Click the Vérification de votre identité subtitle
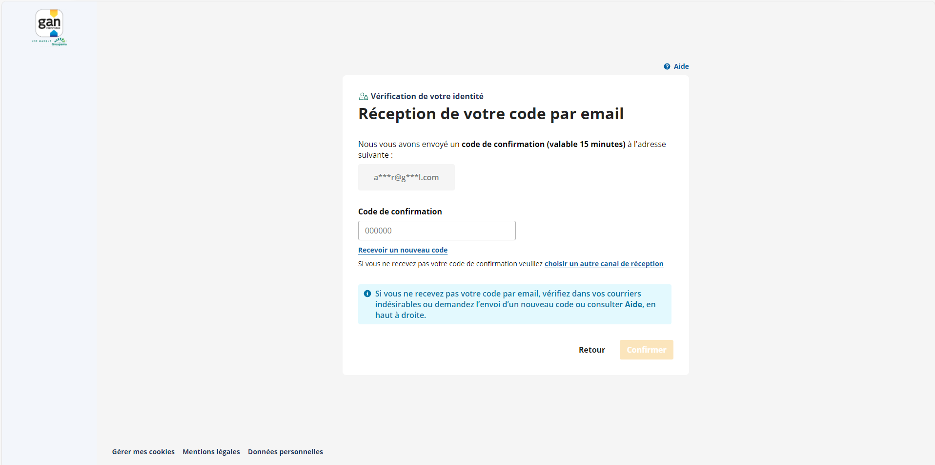Viewport: 935px width, 465px height. pyautogui.click(x=427, y=97)
